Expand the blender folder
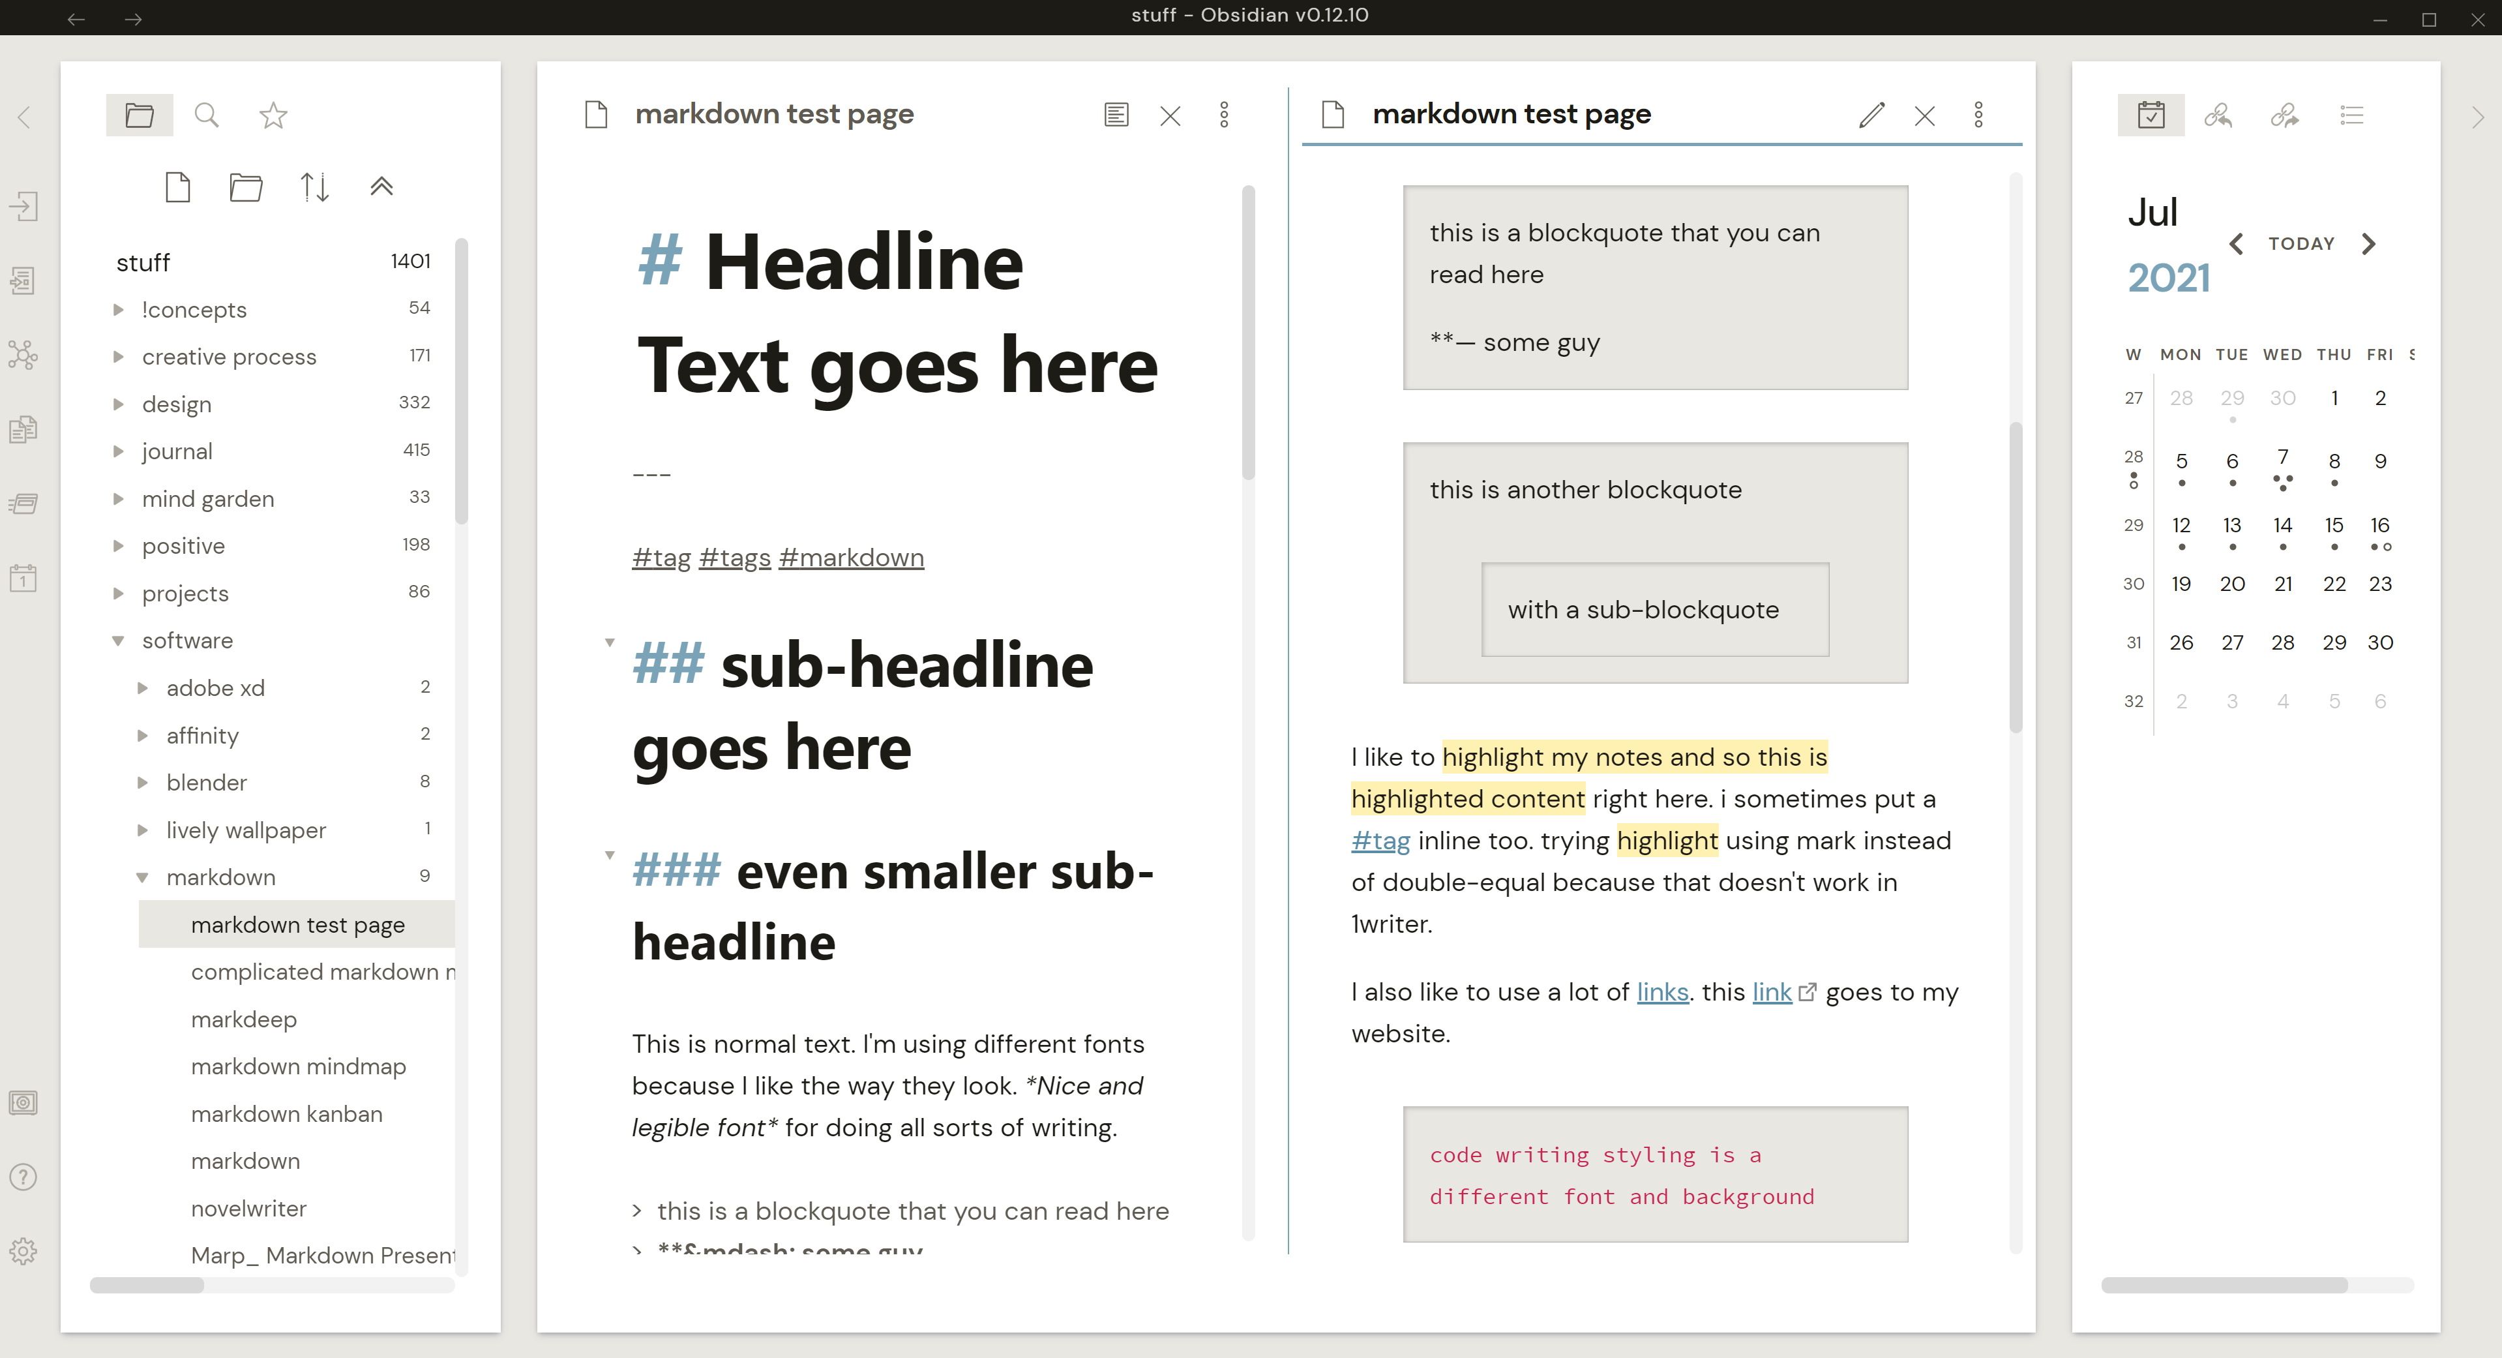Screen dimensions: 2502x1358 [143, 782]
